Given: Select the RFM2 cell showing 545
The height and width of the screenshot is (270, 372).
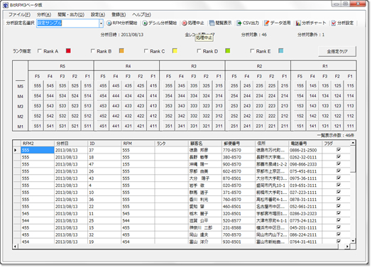Looking at the screenshot, I should 38,214.
